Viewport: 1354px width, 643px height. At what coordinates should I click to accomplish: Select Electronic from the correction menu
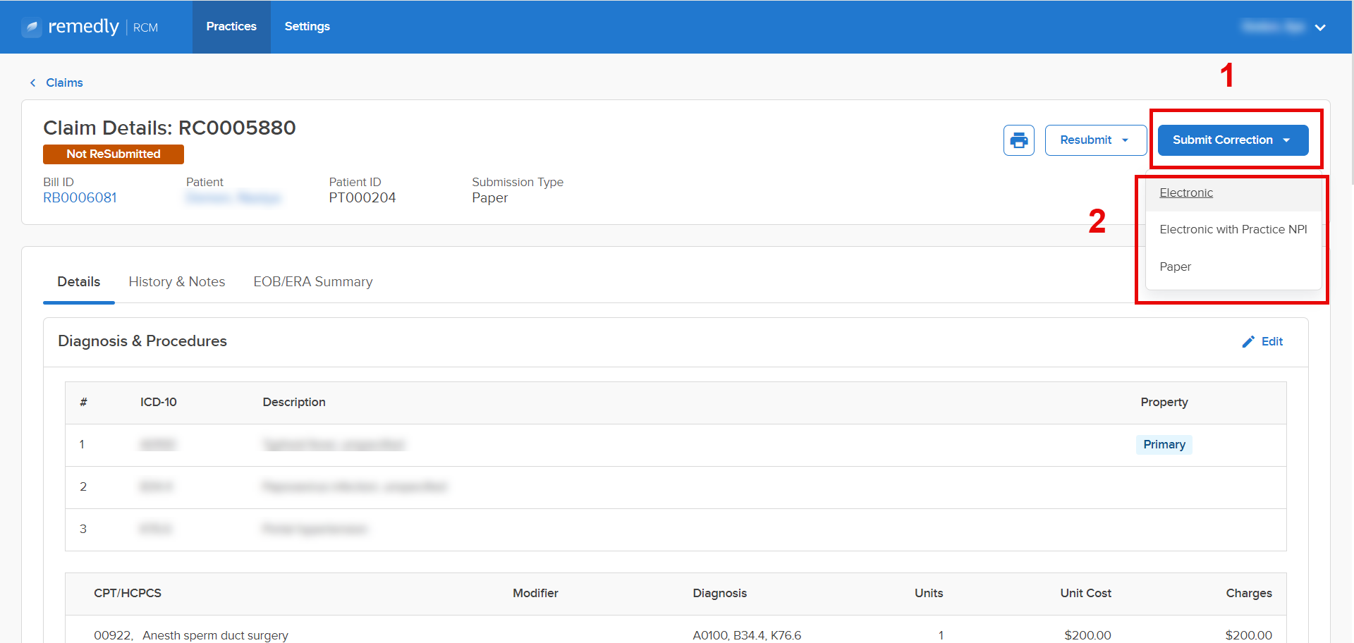pos(1186,192)
